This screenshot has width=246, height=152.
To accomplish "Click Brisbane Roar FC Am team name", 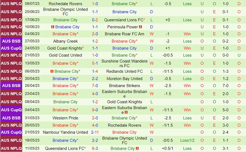I will [125, 34].
